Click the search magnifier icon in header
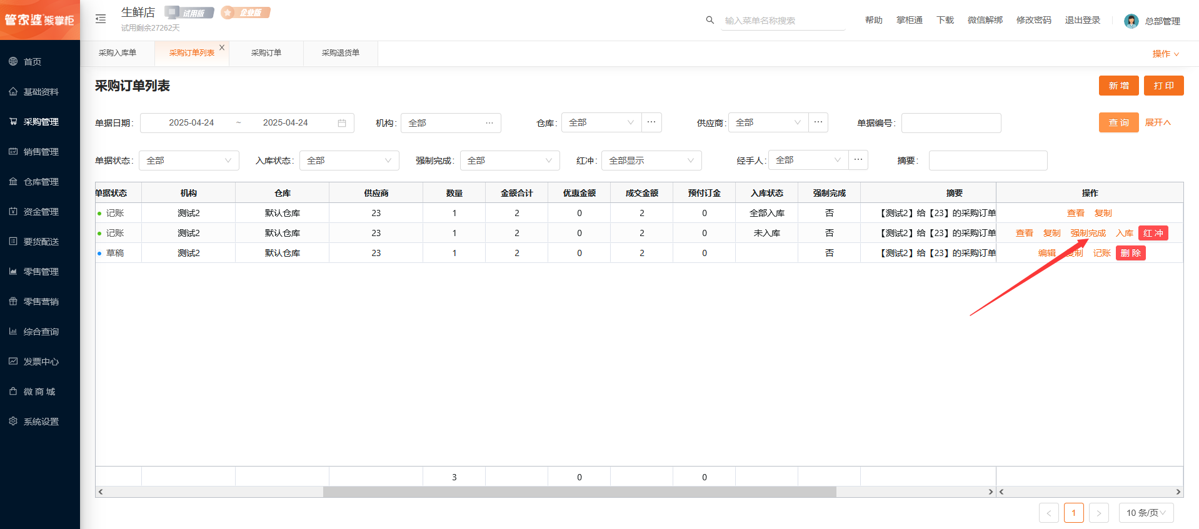The height and width of the screenshot is (529, 1199). [710, 20]
